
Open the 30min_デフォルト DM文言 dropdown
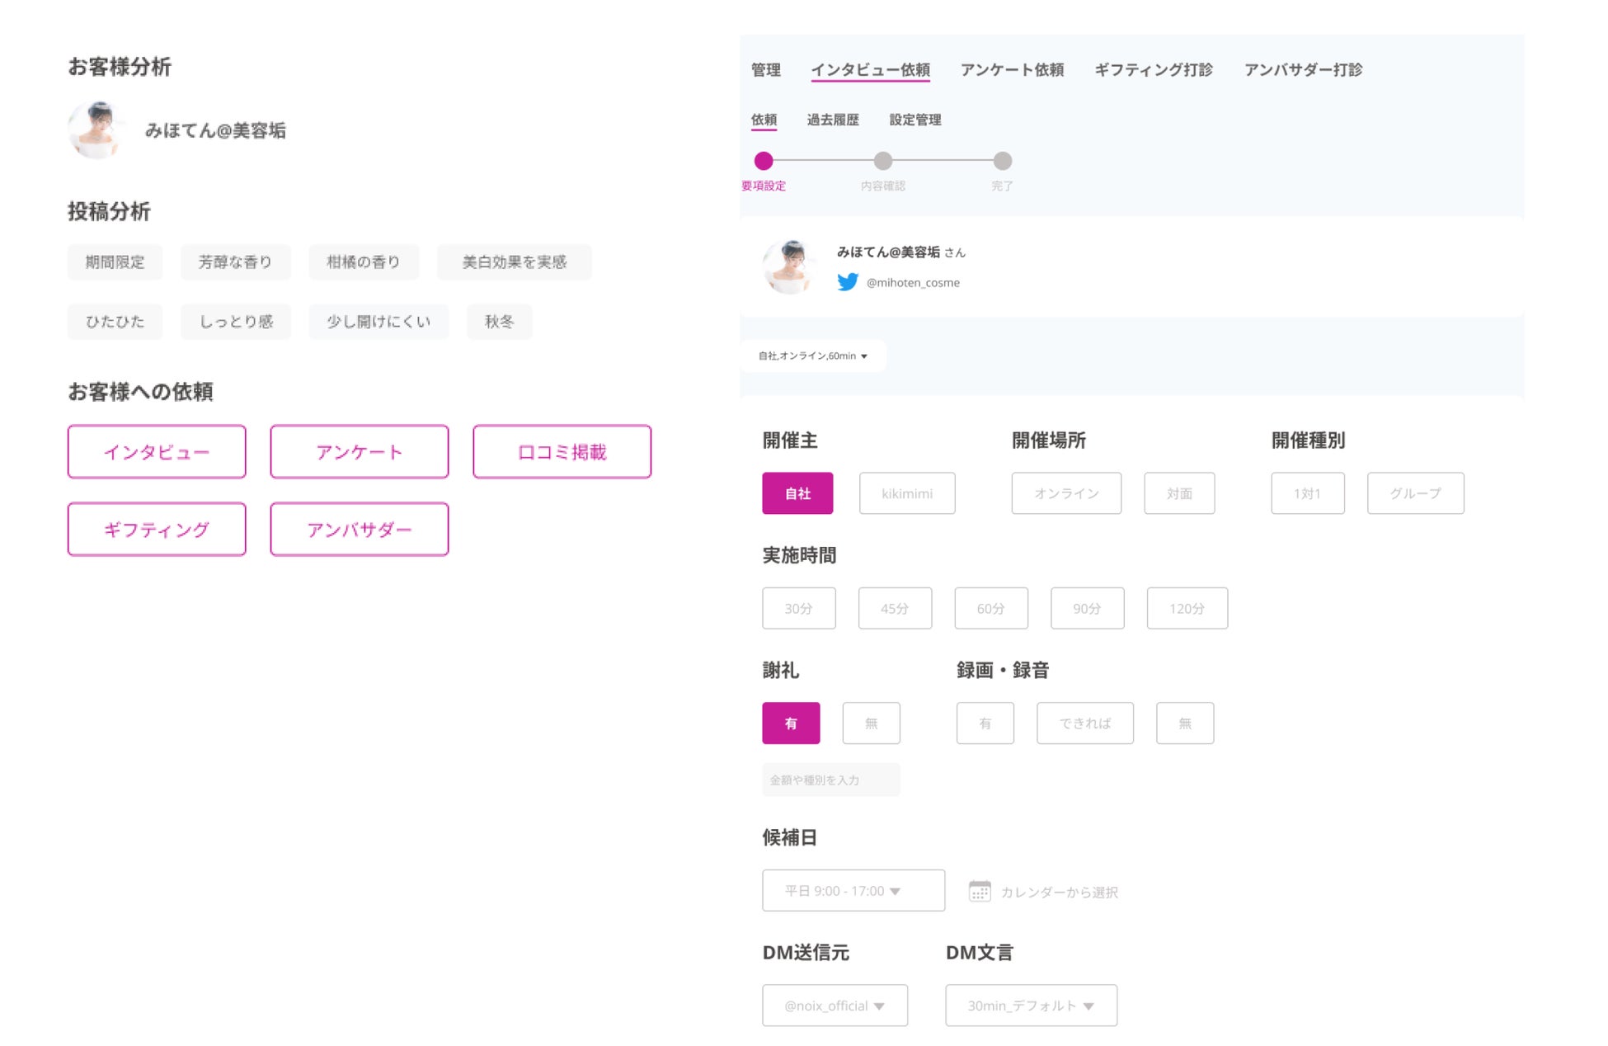1030,1005
